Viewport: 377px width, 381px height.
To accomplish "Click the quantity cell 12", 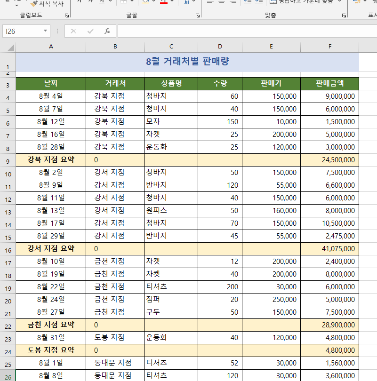I will coord(220,262).
